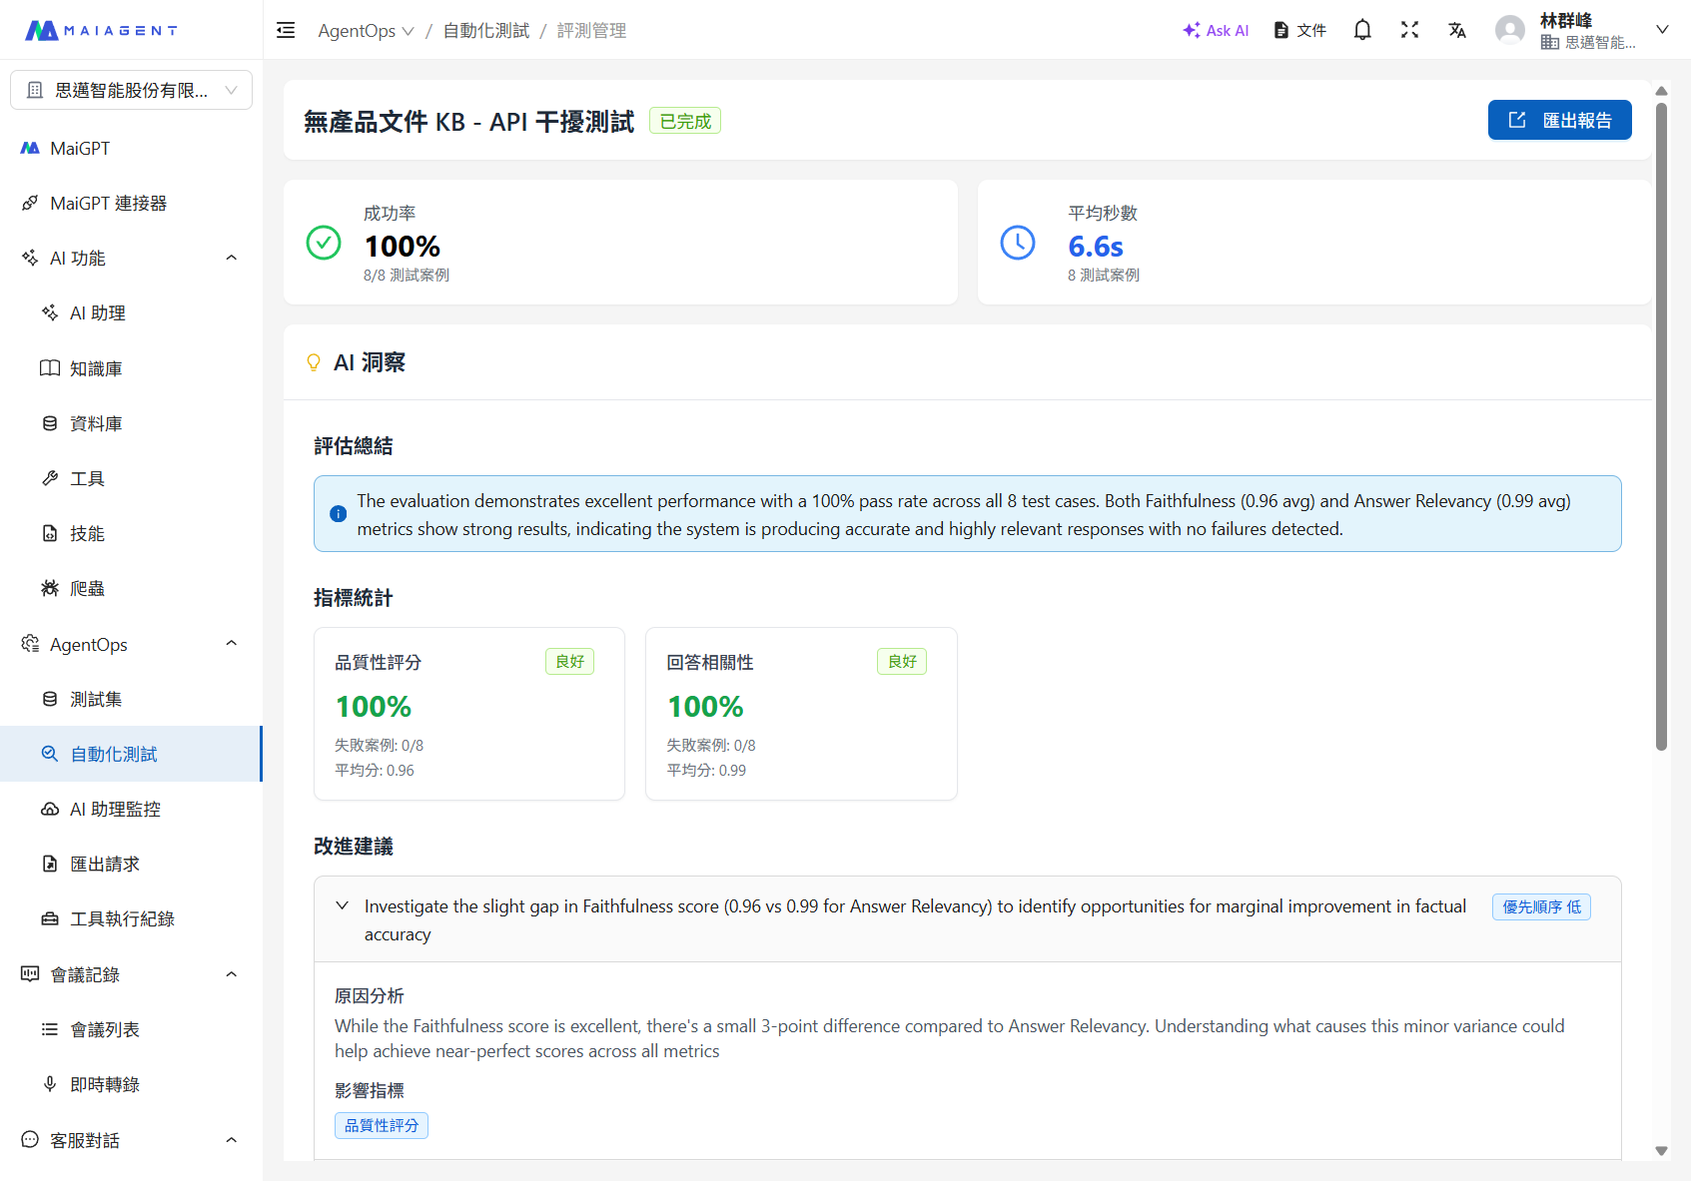Collapse the AgentOps sidebar group

[x=232, y=644]
